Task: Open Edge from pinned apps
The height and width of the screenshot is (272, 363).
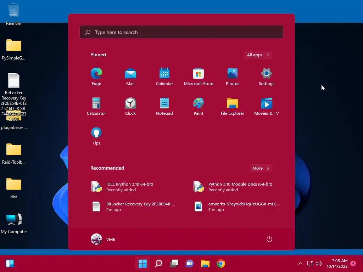Action: (96, 77)
